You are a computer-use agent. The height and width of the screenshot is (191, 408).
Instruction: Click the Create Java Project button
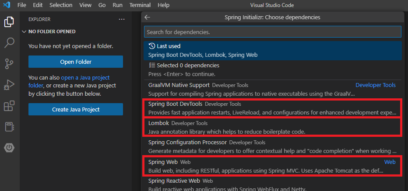coord(76,109)
